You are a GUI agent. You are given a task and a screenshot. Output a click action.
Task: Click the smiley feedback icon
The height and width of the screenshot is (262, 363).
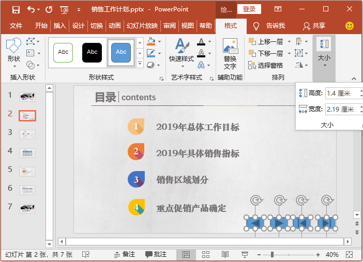coord(350,26)
